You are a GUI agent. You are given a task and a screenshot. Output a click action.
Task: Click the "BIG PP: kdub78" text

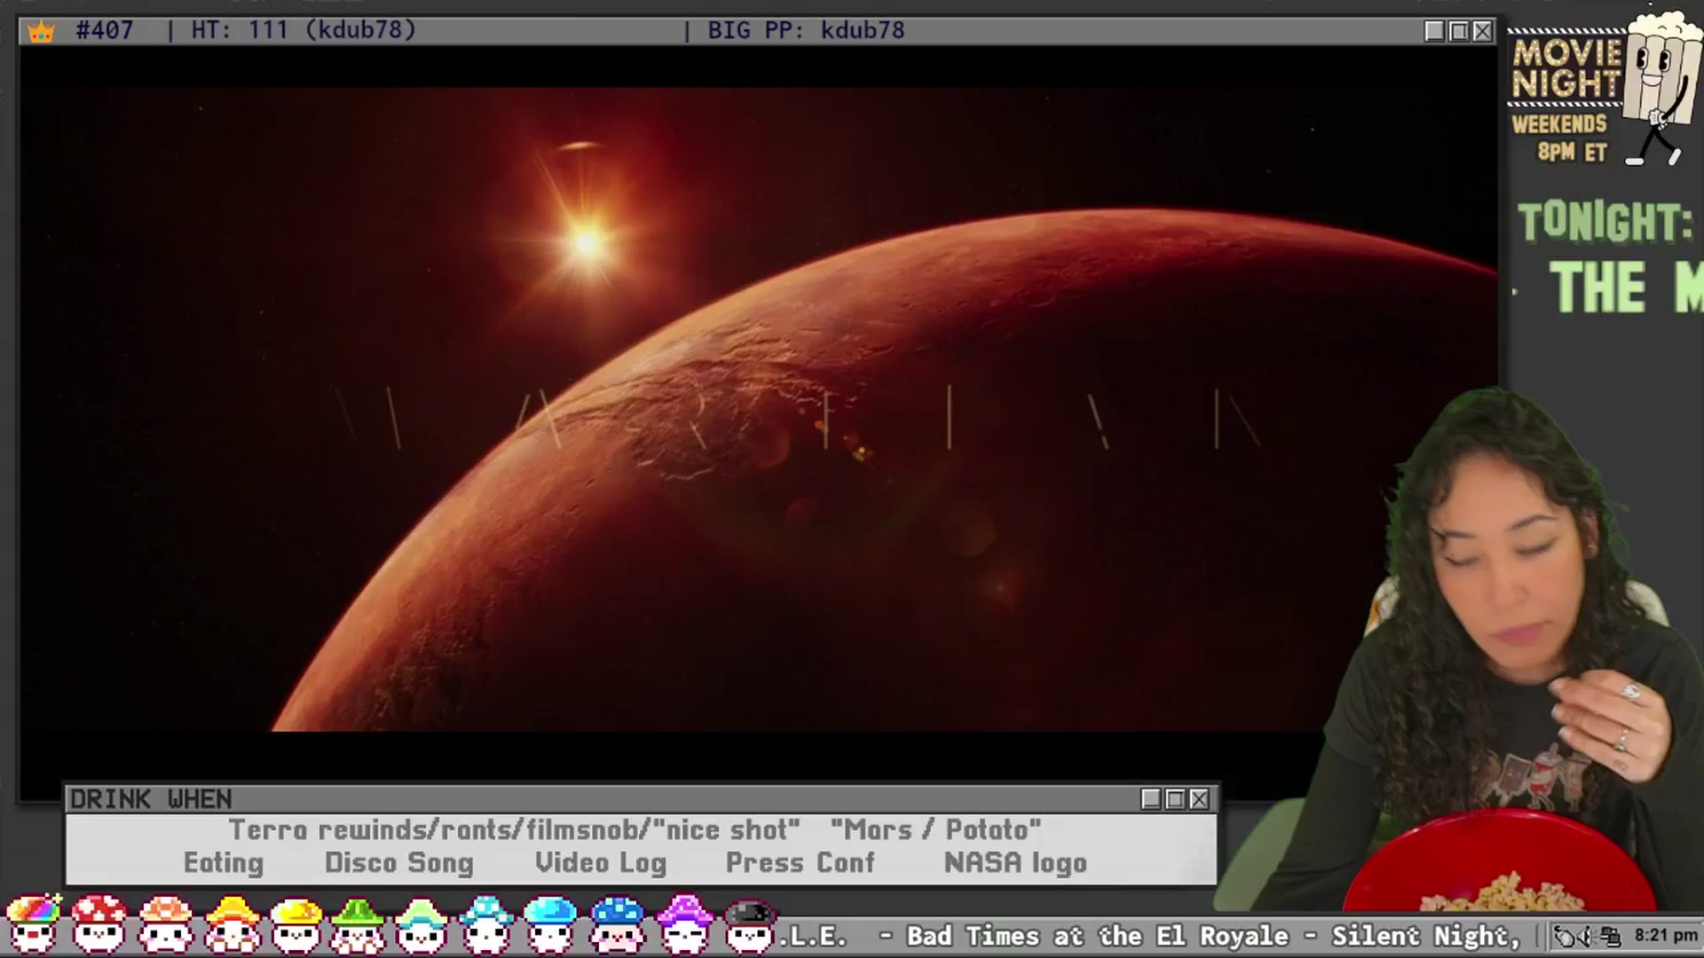pyautogui.click(x=806, y=30)
